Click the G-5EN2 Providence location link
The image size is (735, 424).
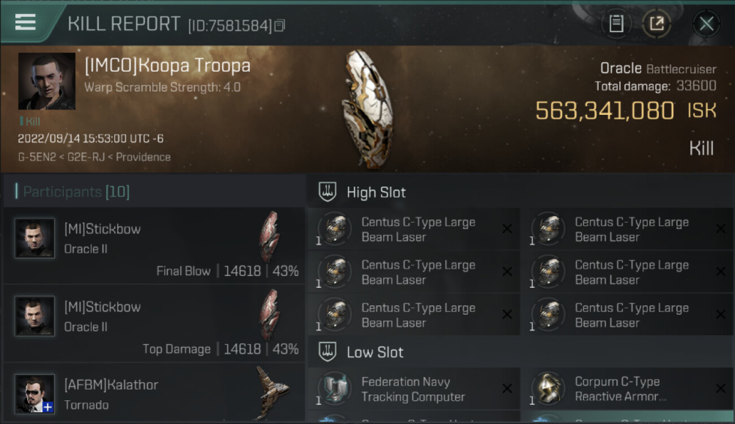tap(94, 157)
